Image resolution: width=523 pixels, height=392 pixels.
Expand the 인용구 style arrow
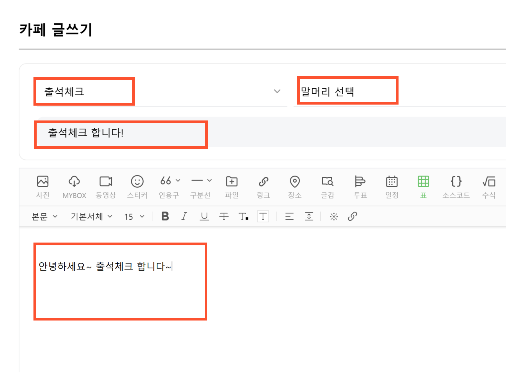click(x=178, y=181)
